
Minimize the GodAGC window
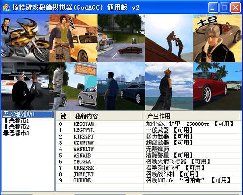(213, 7)
